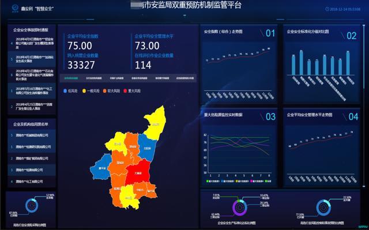369x230 pixels.
Task: Click the 04 panel number label
Action: [353, 116]
